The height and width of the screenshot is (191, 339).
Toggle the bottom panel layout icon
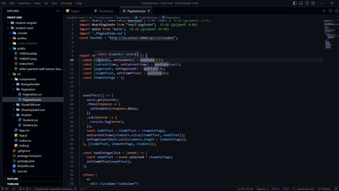301,3
